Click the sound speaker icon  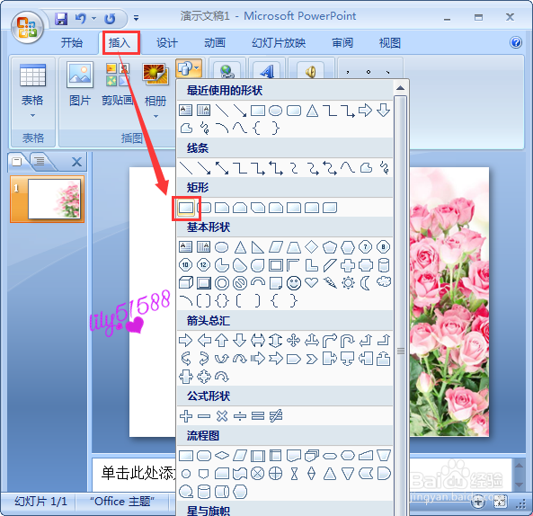coord(310,71)
